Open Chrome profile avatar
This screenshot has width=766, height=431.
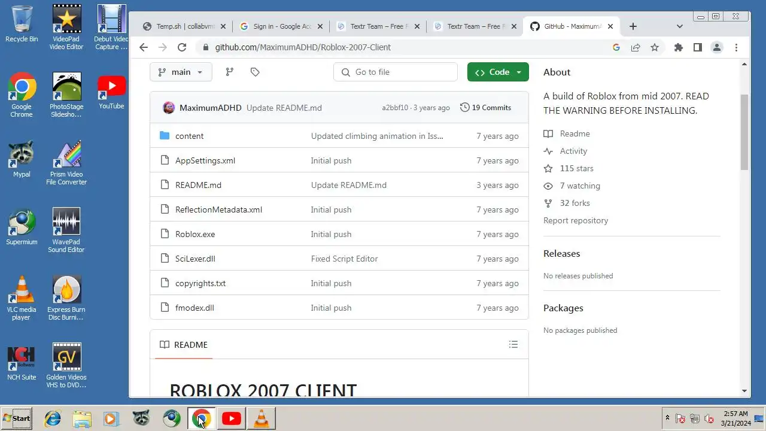click(x=716, y=47)
